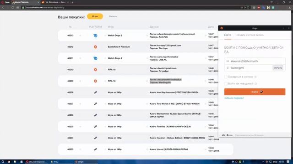Click info icon beside 'Войти как невидимый'
Viewport: 293px width, 164px height.
point(256,84)
